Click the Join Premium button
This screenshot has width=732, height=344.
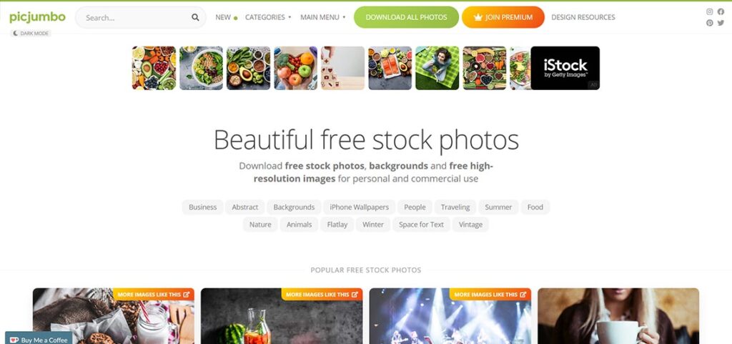pos(503,17)
